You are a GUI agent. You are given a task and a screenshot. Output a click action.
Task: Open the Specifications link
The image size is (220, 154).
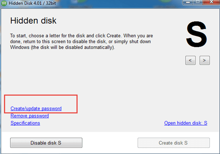tap(25, 123)
